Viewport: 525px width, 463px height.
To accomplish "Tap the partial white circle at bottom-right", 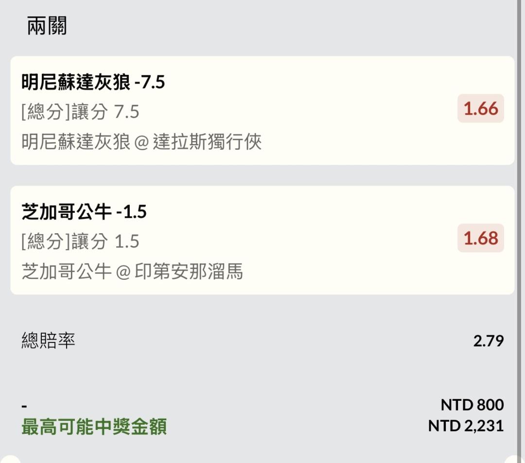I will pyautogui.click(x=514, y=459).
